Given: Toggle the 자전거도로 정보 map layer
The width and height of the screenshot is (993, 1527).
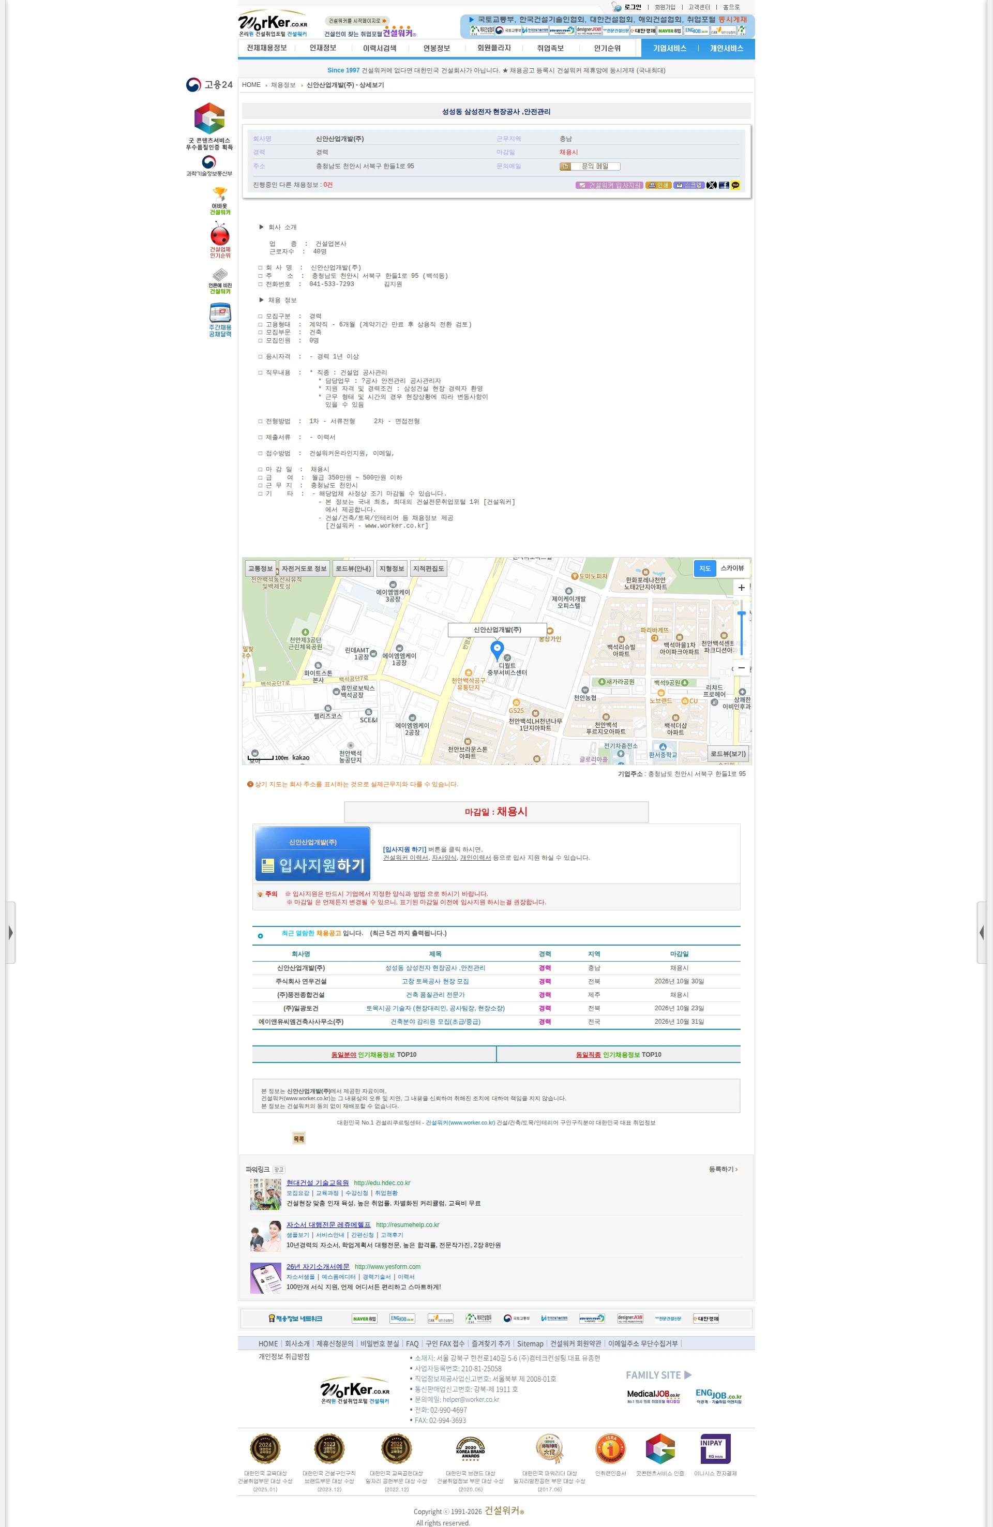Looking at the screenshot, I should [x=304, y=568].
